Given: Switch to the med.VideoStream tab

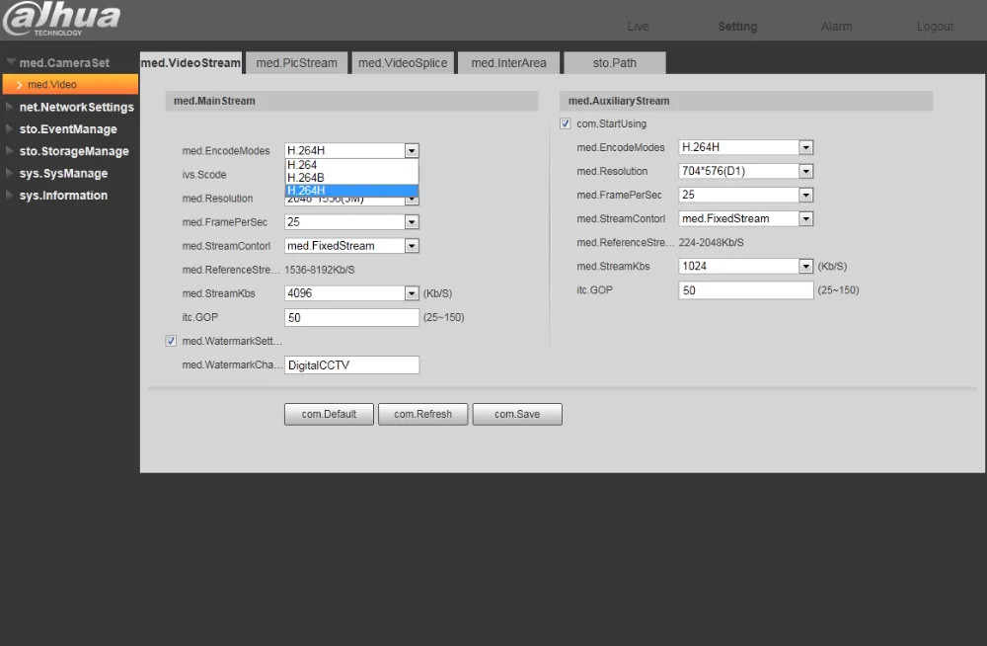Looking at the screenshot, I should tap(190, 62).
